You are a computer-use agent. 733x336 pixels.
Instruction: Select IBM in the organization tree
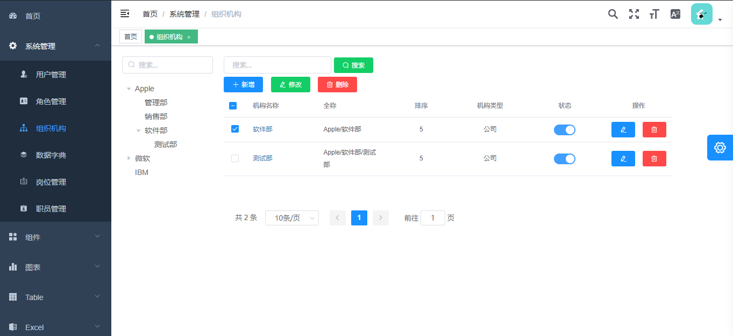pos(141,172)
